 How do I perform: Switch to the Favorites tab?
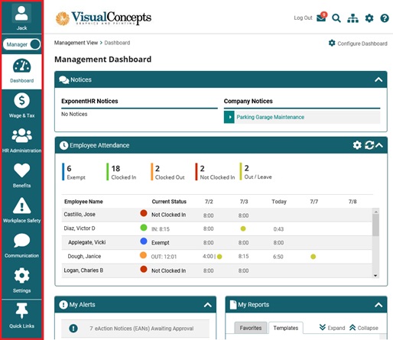pos(251,328)
